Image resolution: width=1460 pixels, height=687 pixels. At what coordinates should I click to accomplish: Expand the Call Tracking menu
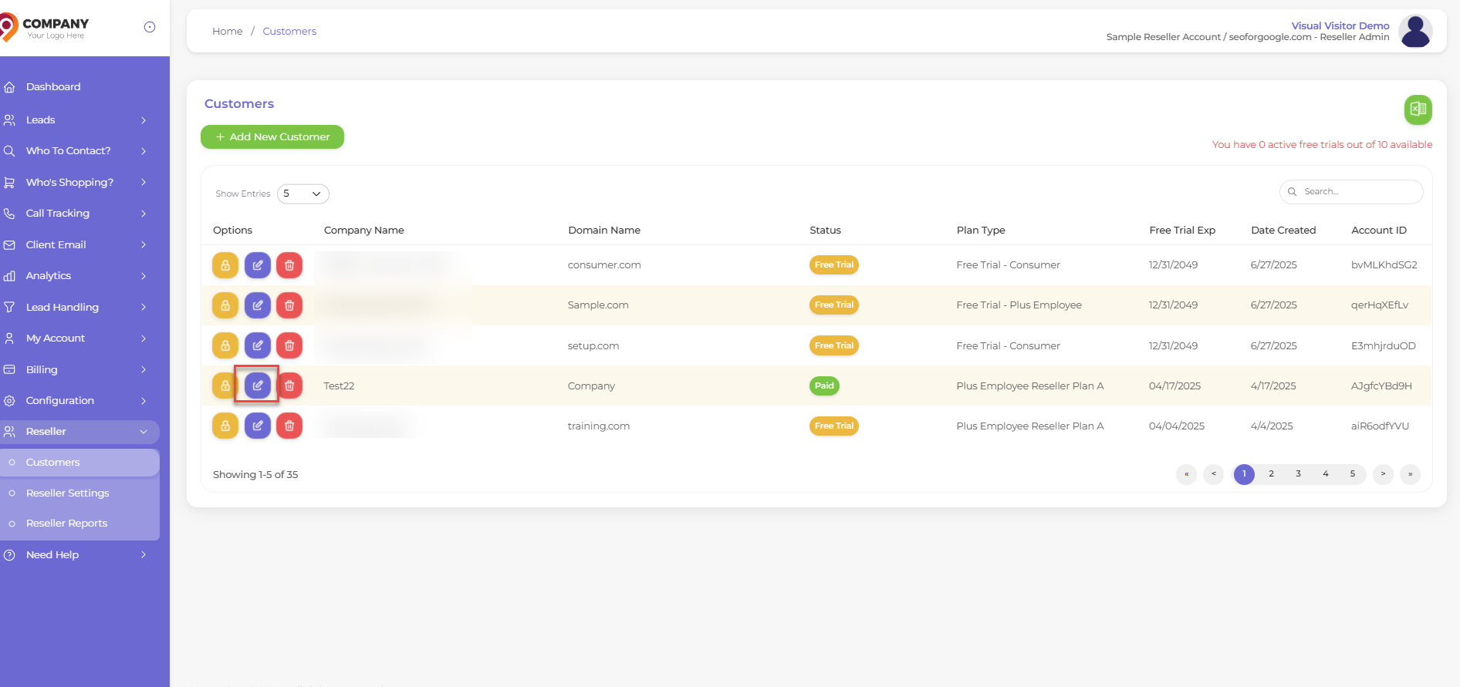(x=77, y=214)
